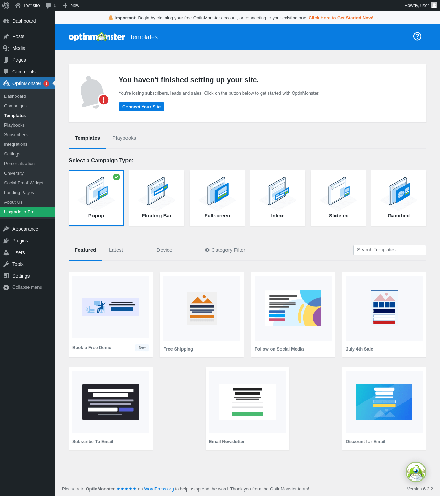The image size is (440, 496).
Task: Open the WordPress.org link in footer
Action: [x=159, y=489]
